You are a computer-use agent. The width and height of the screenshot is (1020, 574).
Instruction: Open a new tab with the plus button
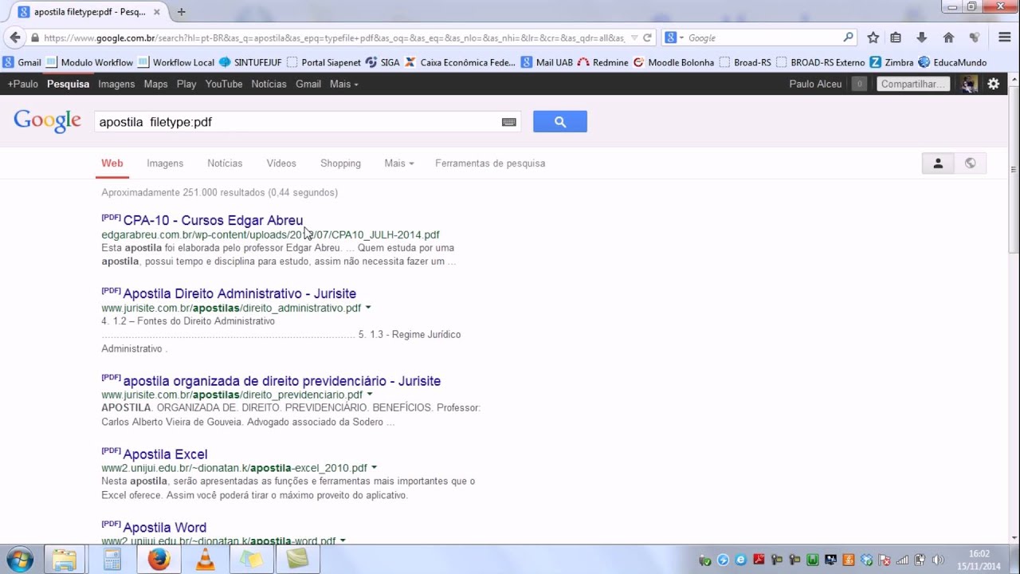click(x=181, y=12)
